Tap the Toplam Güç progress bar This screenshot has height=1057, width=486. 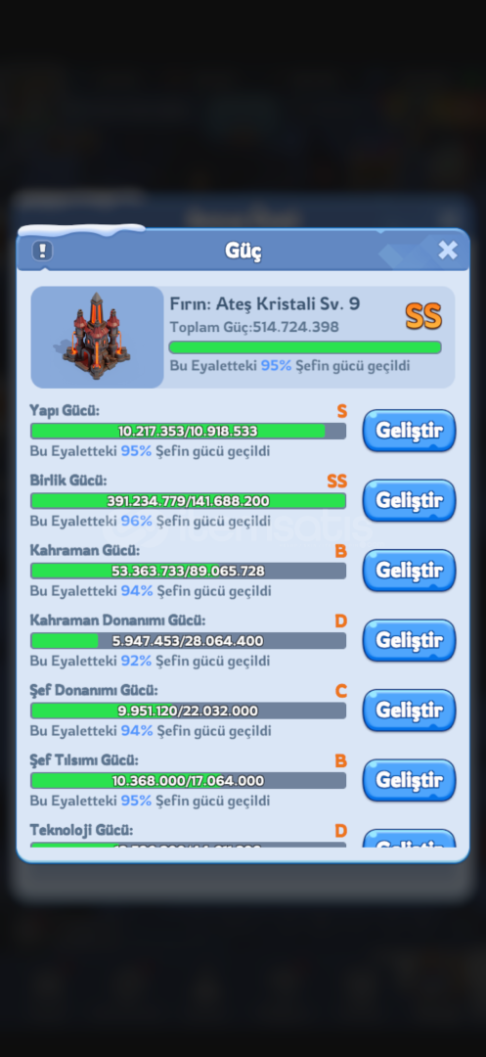[305, 347]
